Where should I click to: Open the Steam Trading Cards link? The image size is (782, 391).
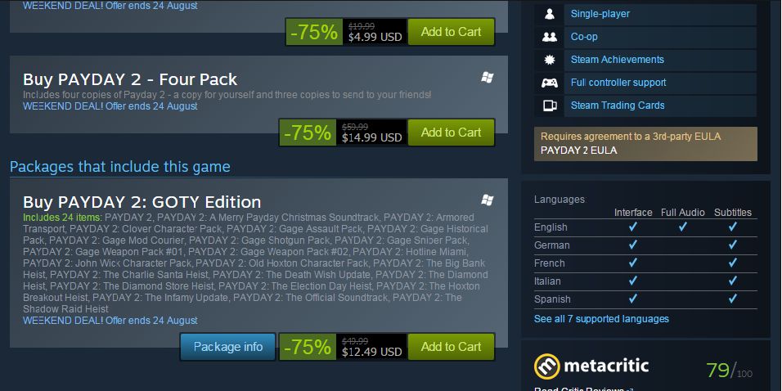click(618, 106)
